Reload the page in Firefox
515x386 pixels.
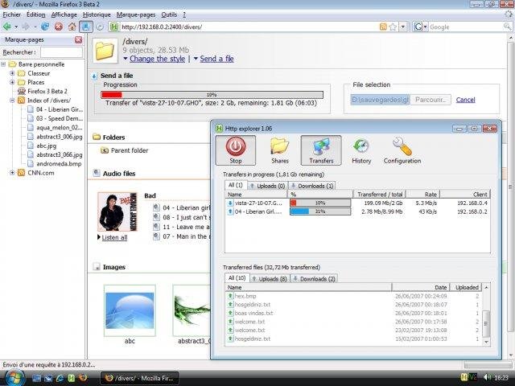pos(45,27)
